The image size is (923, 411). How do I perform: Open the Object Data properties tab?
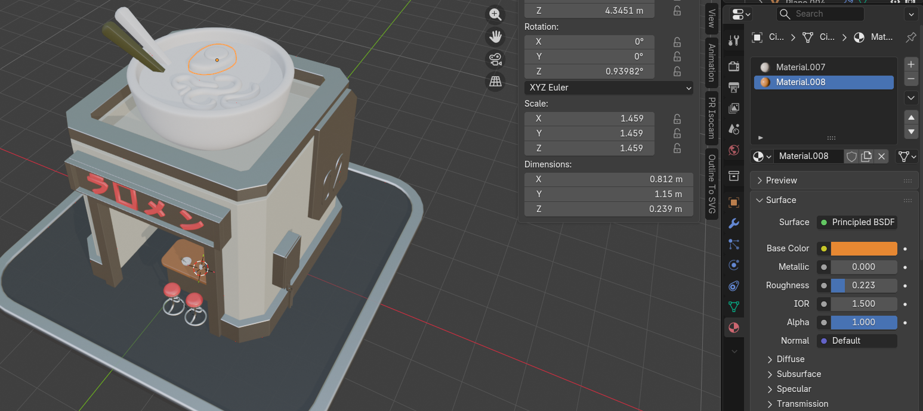[x=734, y=307]
